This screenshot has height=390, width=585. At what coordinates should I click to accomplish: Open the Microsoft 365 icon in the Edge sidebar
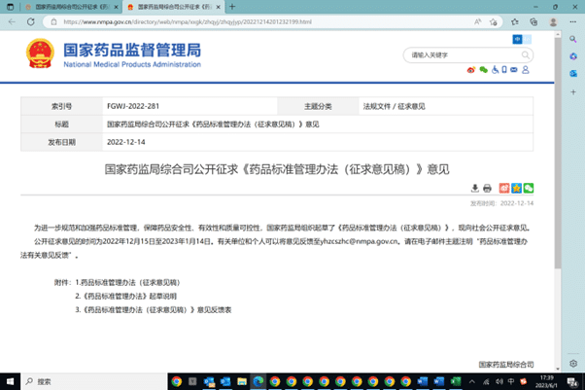point(573,56)
